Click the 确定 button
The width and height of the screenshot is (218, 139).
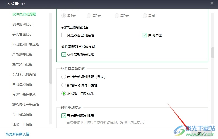tap(201, 133)
